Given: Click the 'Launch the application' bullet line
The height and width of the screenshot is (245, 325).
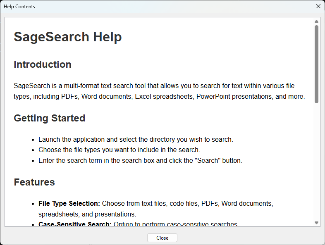Looking at the screenshot, I should coord(136,139).
